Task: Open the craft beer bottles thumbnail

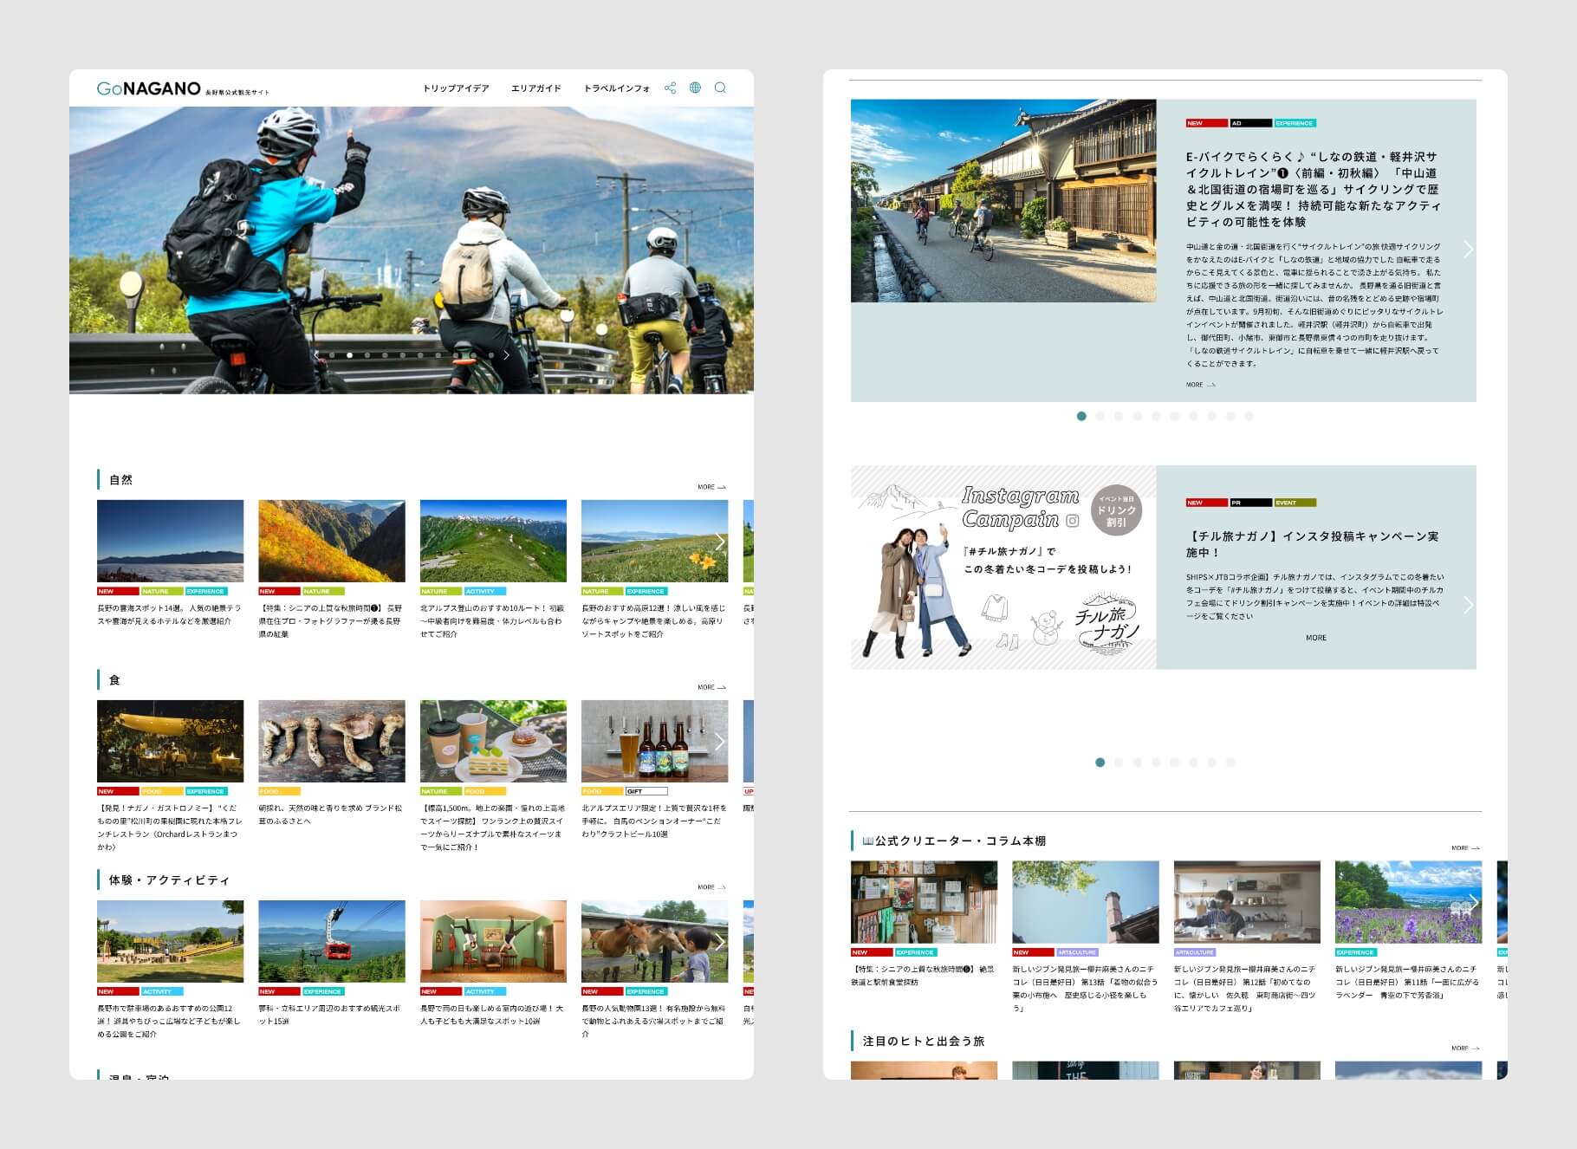Action: tap(654, 741)
